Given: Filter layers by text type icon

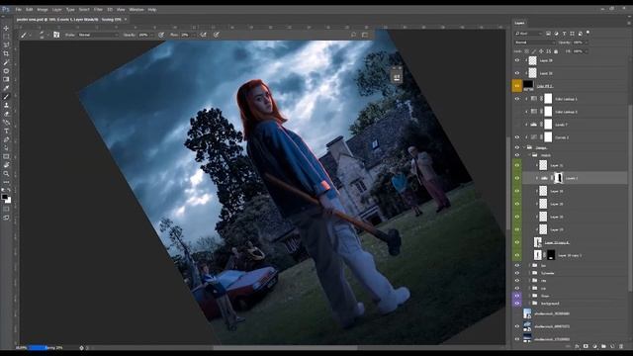Looking at the screenshot, I should [x=565, y=34].
